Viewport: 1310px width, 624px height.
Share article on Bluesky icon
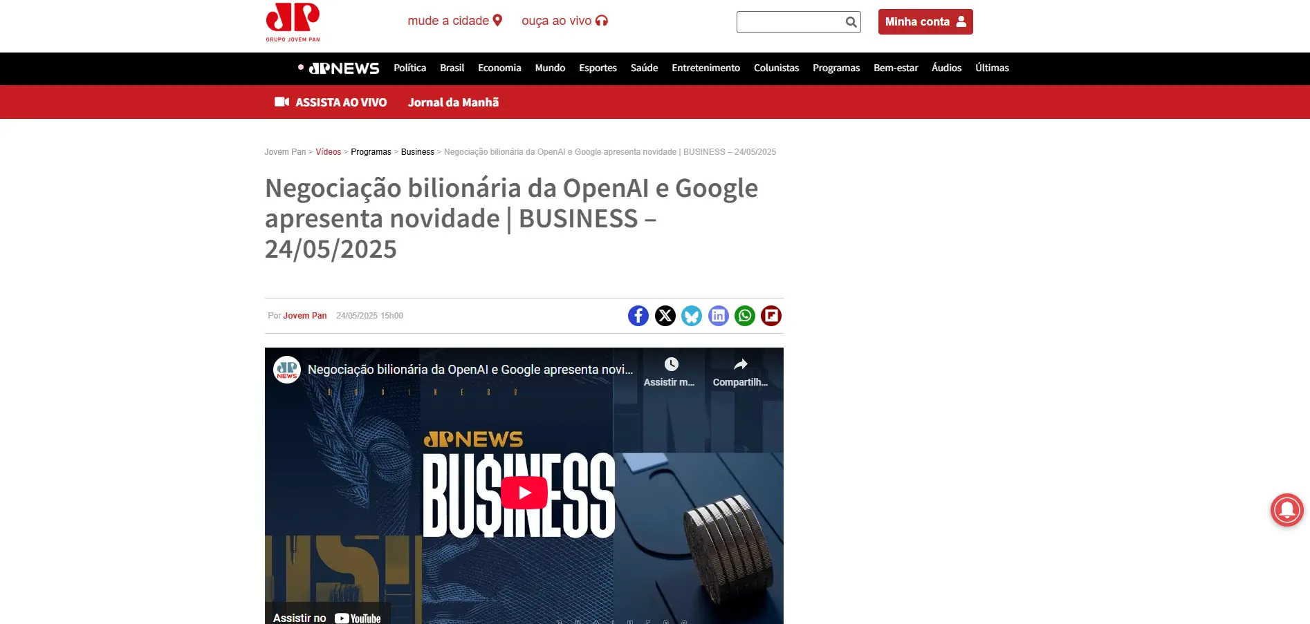692,316
